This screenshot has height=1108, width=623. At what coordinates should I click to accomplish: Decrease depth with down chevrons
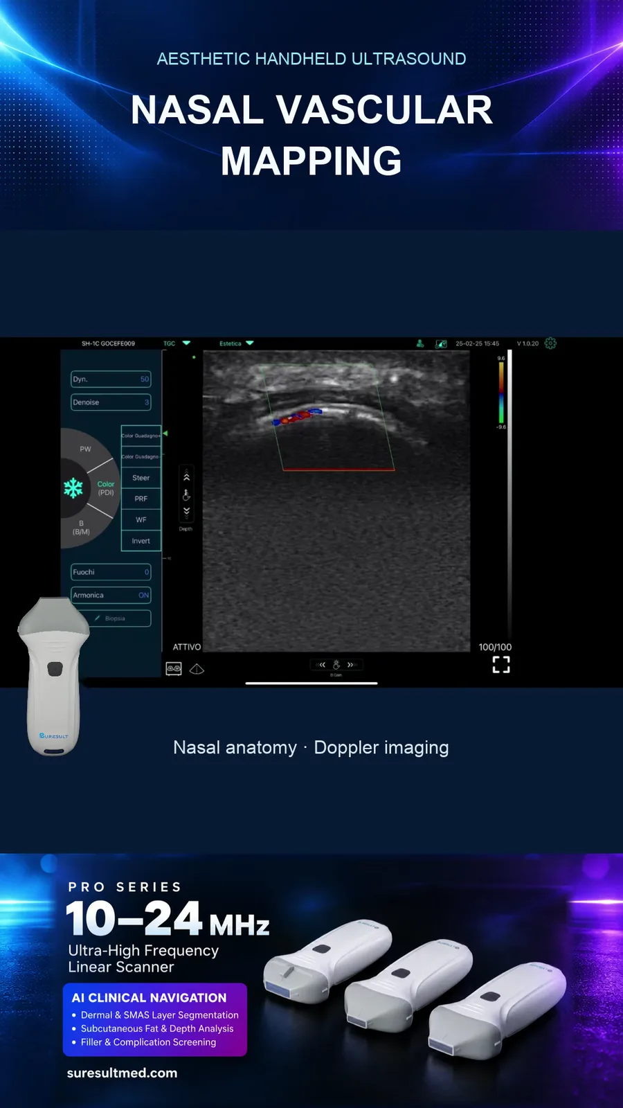tap(186, 512)
